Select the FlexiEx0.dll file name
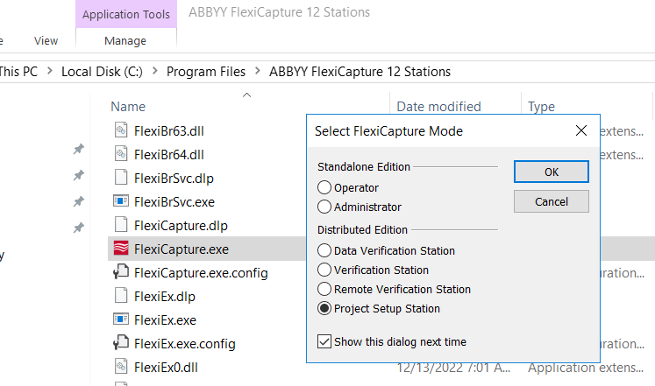 point(166,368)
